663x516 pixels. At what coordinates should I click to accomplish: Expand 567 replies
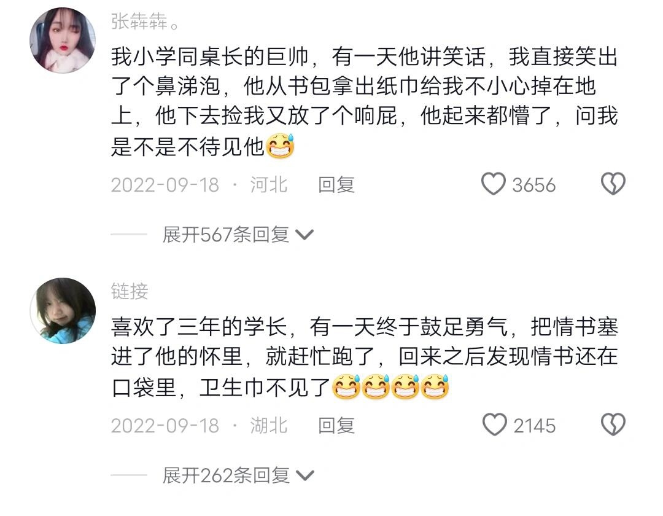point(225,234)
